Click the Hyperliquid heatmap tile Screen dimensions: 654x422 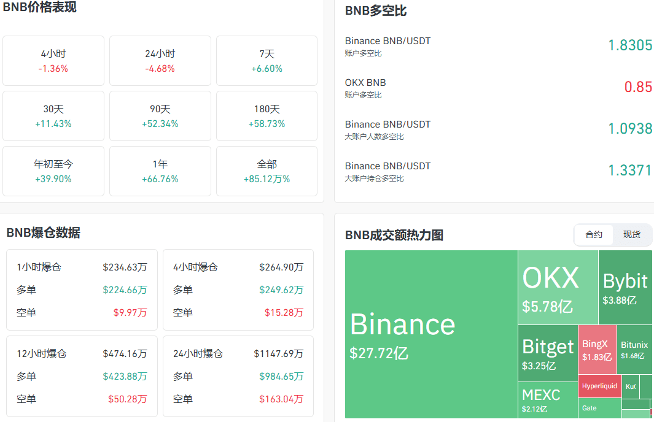[x=600, y=386]
